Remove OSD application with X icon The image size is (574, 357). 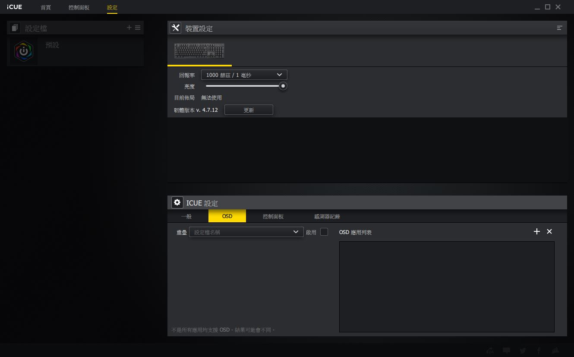[549, 231]
